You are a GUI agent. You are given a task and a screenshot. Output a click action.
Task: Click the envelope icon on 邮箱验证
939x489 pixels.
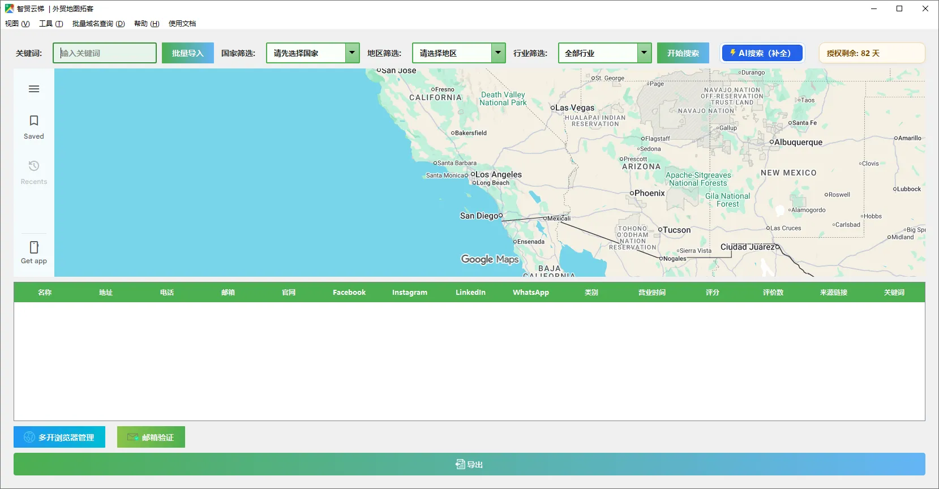(x=133, y=437)
